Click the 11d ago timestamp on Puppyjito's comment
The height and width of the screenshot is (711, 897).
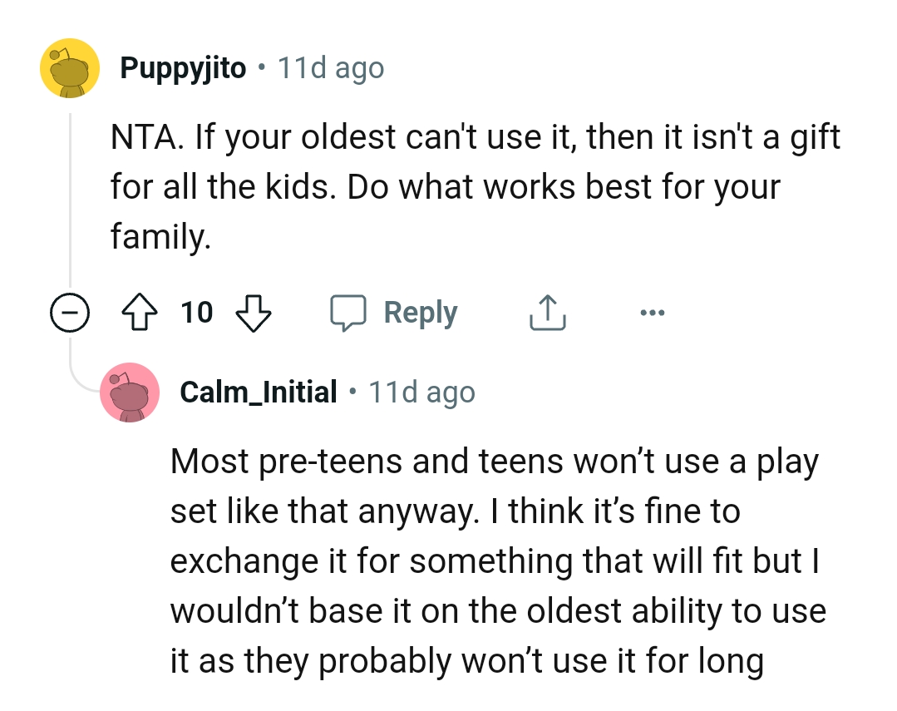(x=328, y=67)
